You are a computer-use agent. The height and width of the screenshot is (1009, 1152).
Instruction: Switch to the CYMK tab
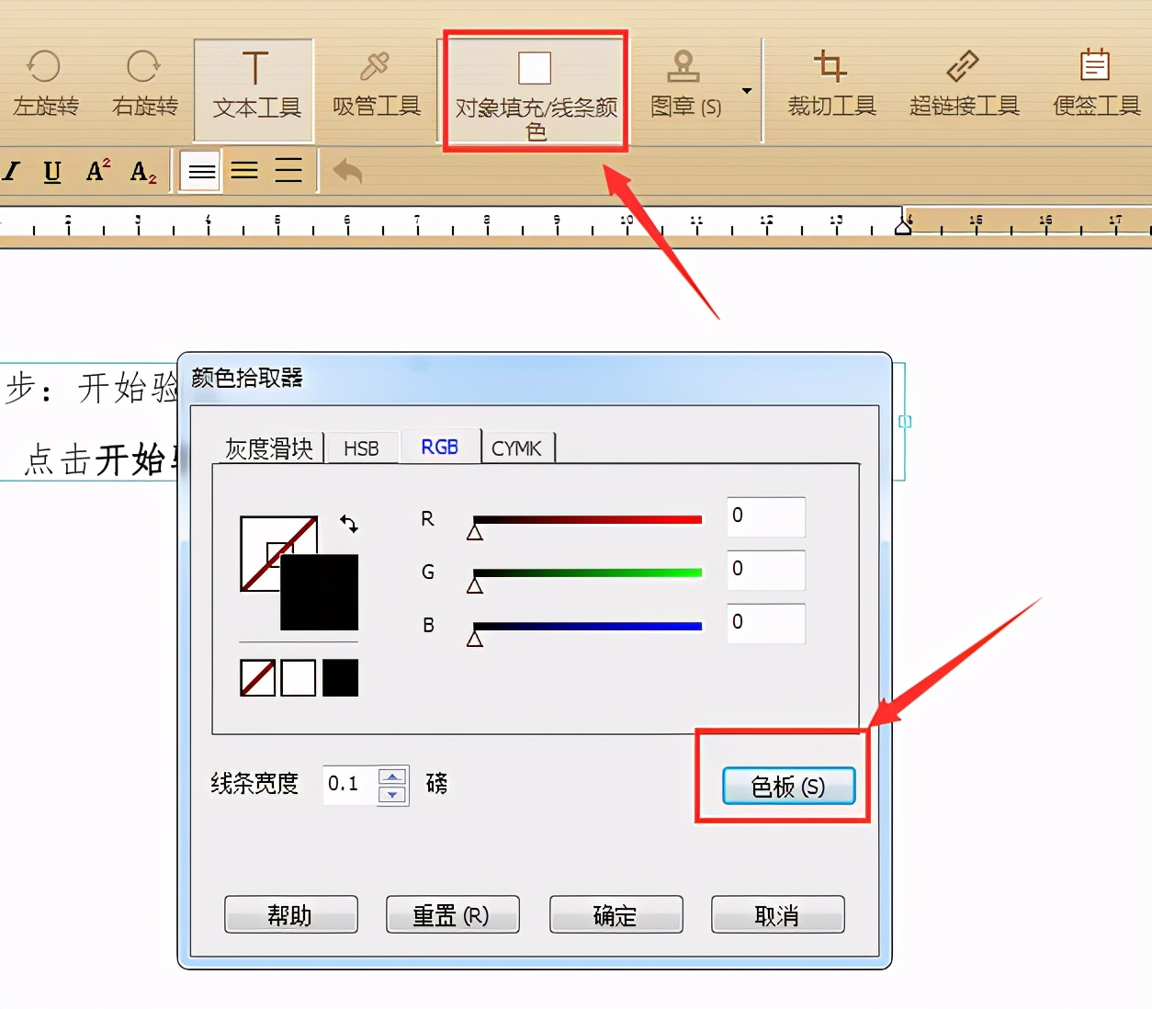coord(518,448)
